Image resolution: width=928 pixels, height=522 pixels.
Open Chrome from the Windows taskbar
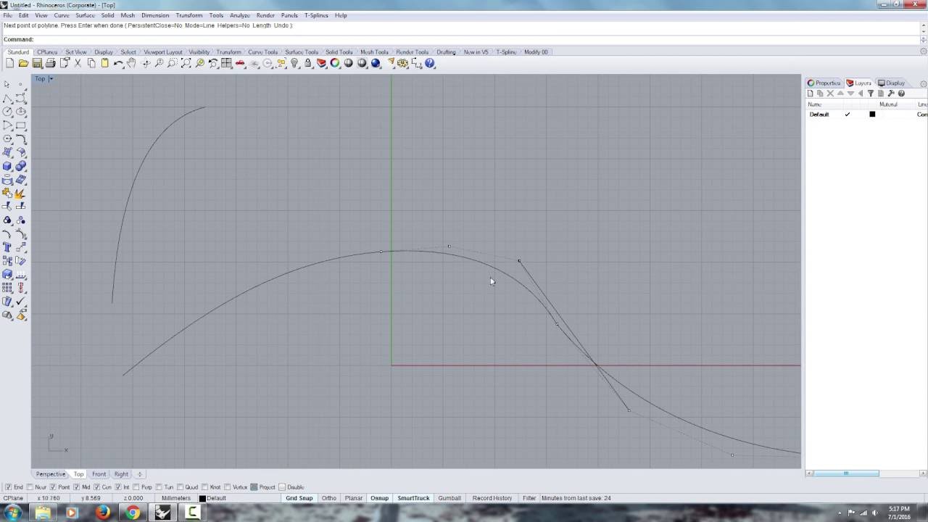[x=133, y=513]
